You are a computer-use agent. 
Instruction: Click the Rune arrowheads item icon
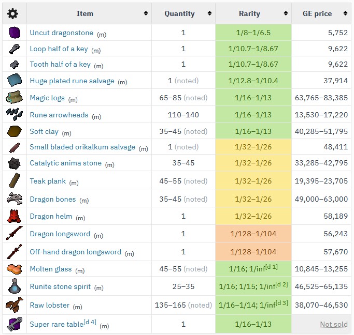click(15, 114)
